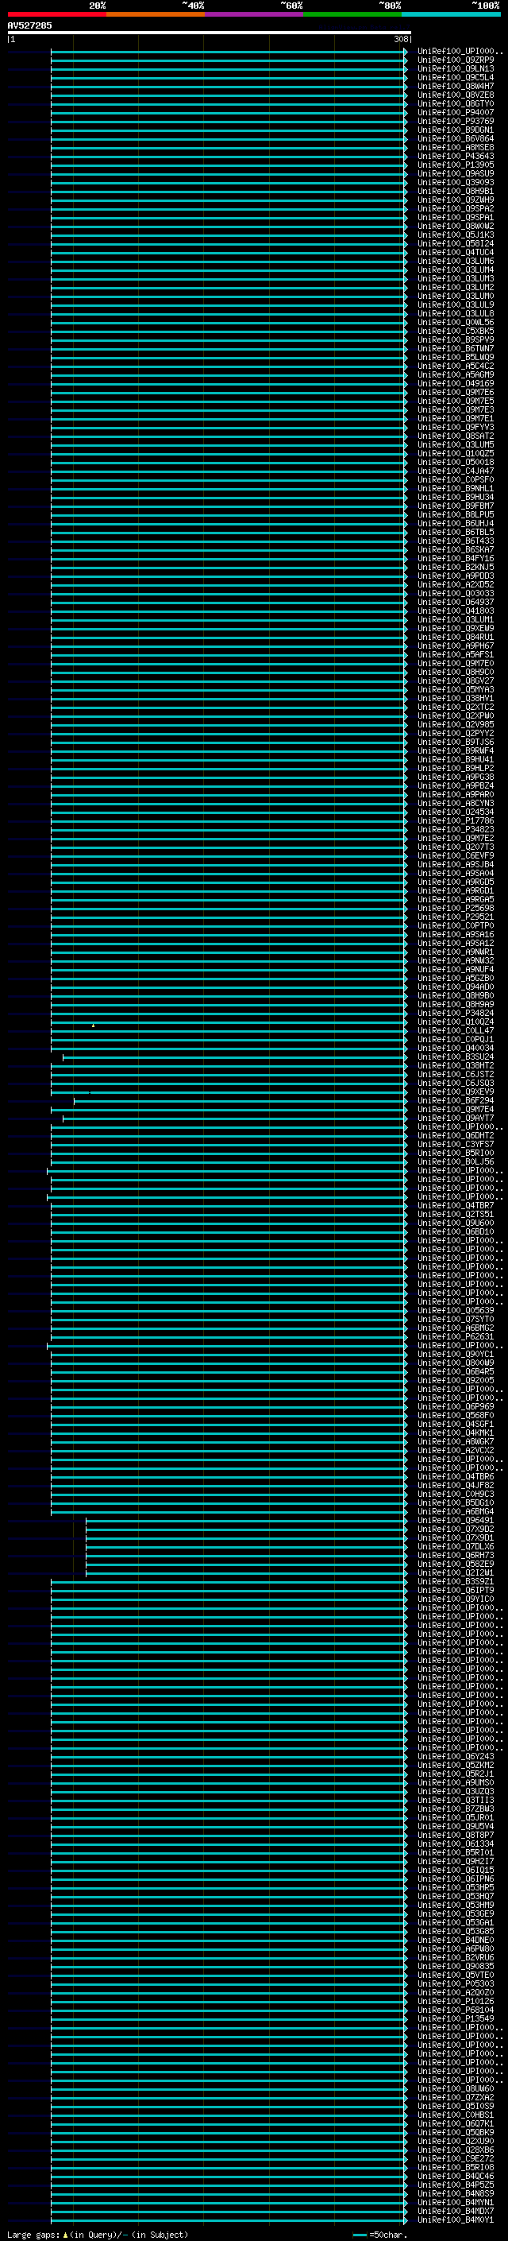The image size is (508, 2241).
Task: Select the UniRef100_Q9SPA1 label
Action: pyautogui.click(x=456, y=218)
